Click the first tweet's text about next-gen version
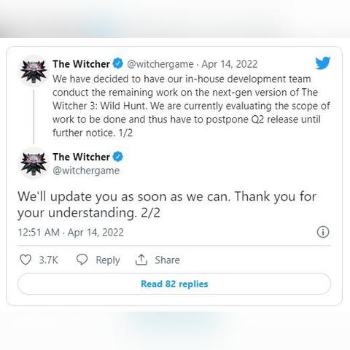The width and height of the screenshot is (350, 350). coord(191,106)
